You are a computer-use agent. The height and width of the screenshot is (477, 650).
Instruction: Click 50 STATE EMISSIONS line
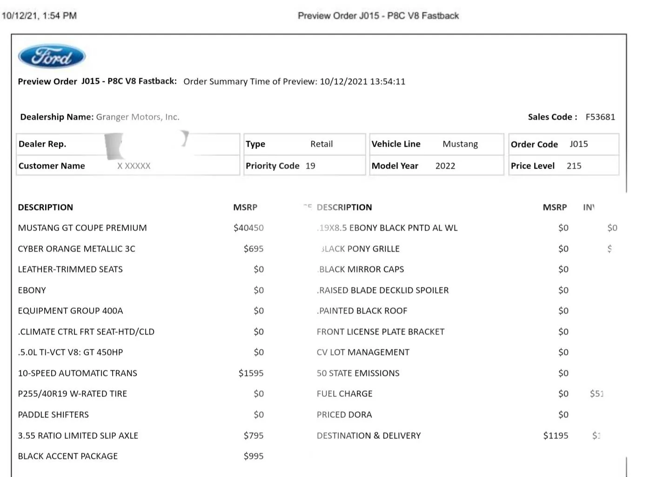pos(358,373)
